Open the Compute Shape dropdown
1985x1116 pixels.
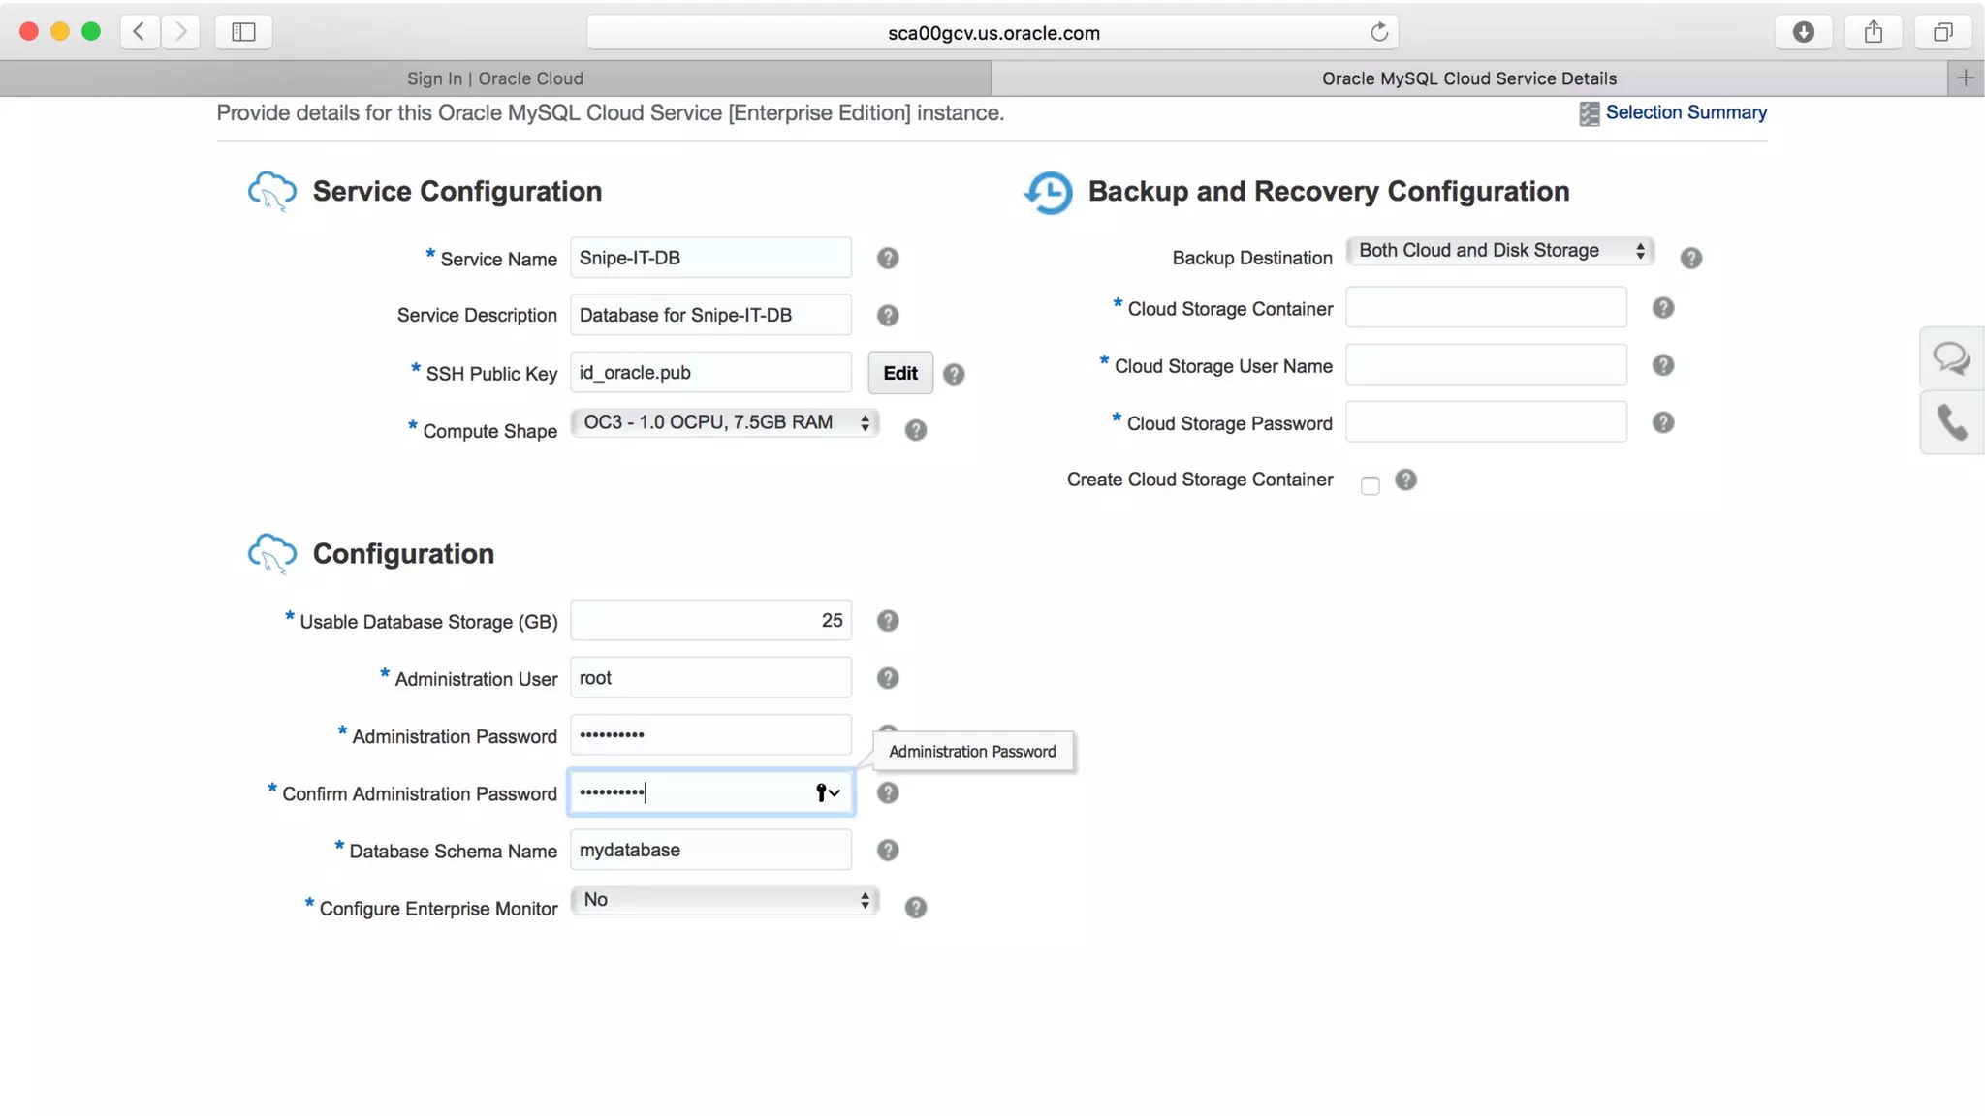point(724,423)
